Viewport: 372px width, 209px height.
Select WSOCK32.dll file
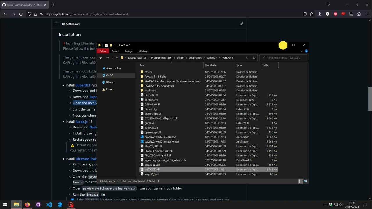click(152, 170)
